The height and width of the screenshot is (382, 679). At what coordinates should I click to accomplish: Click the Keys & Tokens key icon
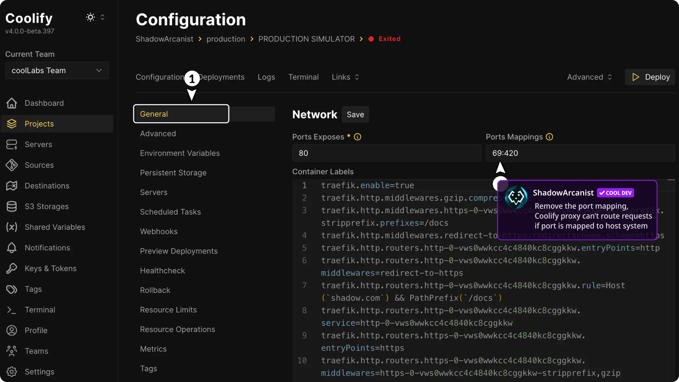coord(12,268)
